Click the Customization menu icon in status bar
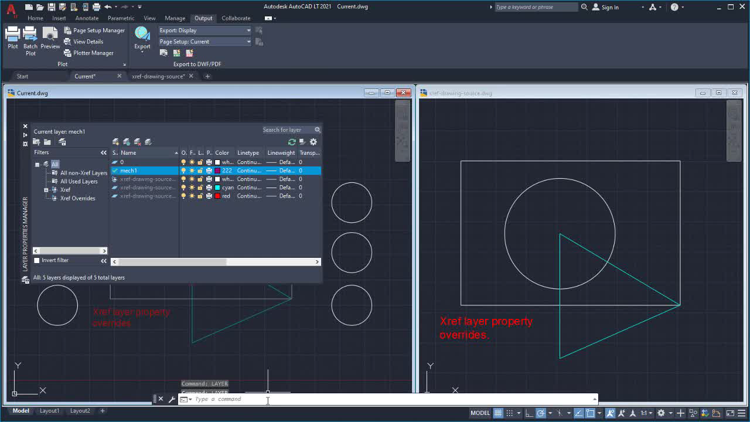This screenshot has height=422, width=750. [x=741, y=413]
